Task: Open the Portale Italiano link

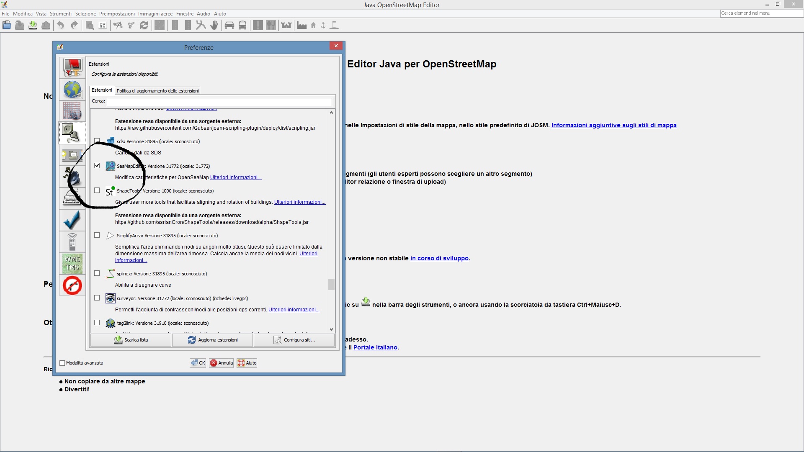Action: (x=375, y=347)
